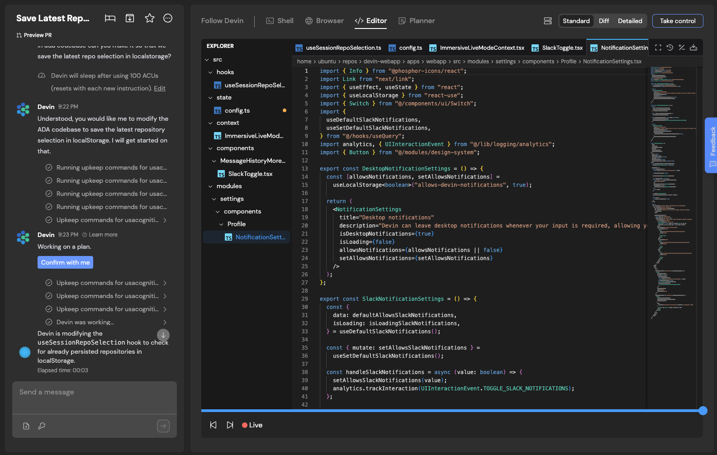Switch view mode to Detailed
The width and height of the screenshot is (717, 455).
(x=630, y=21)
